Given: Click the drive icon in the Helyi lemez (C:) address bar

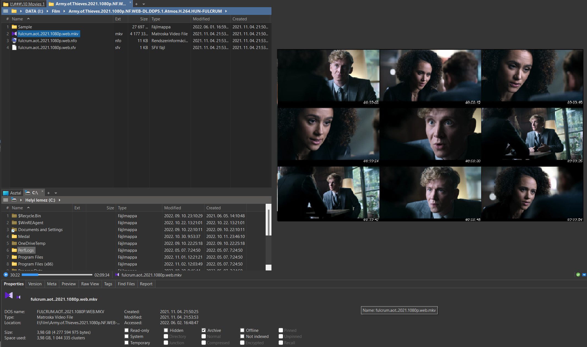Looking at the screenshot, I should coord(14,200).
